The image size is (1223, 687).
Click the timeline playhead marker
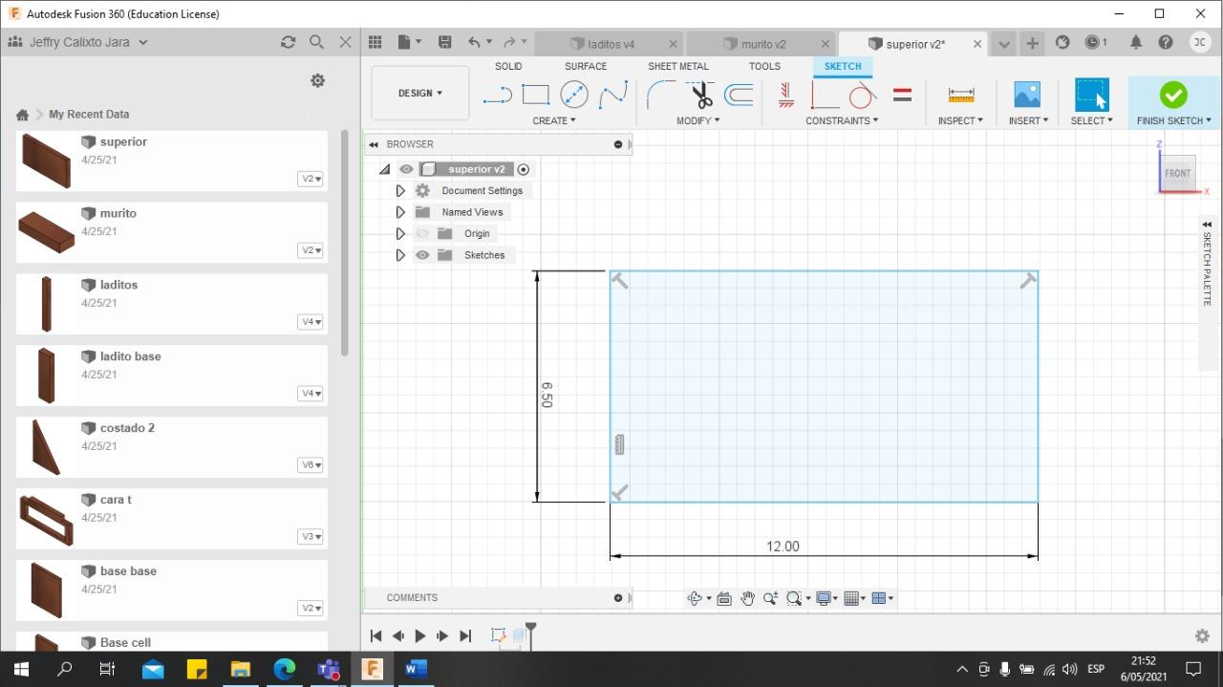pos(531,629)
